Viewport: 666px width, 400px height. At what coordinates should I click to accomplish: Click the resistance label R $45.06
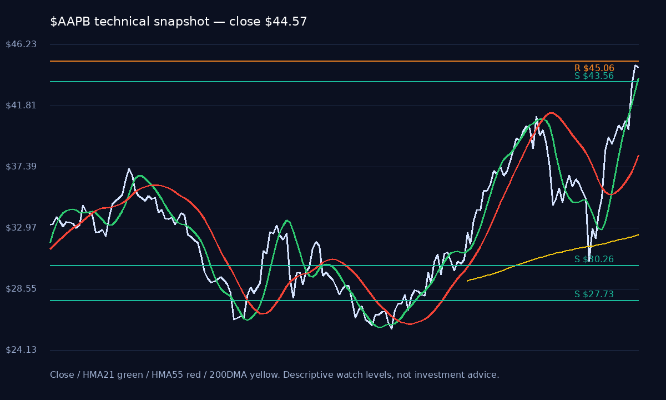[x=594, y=68]
